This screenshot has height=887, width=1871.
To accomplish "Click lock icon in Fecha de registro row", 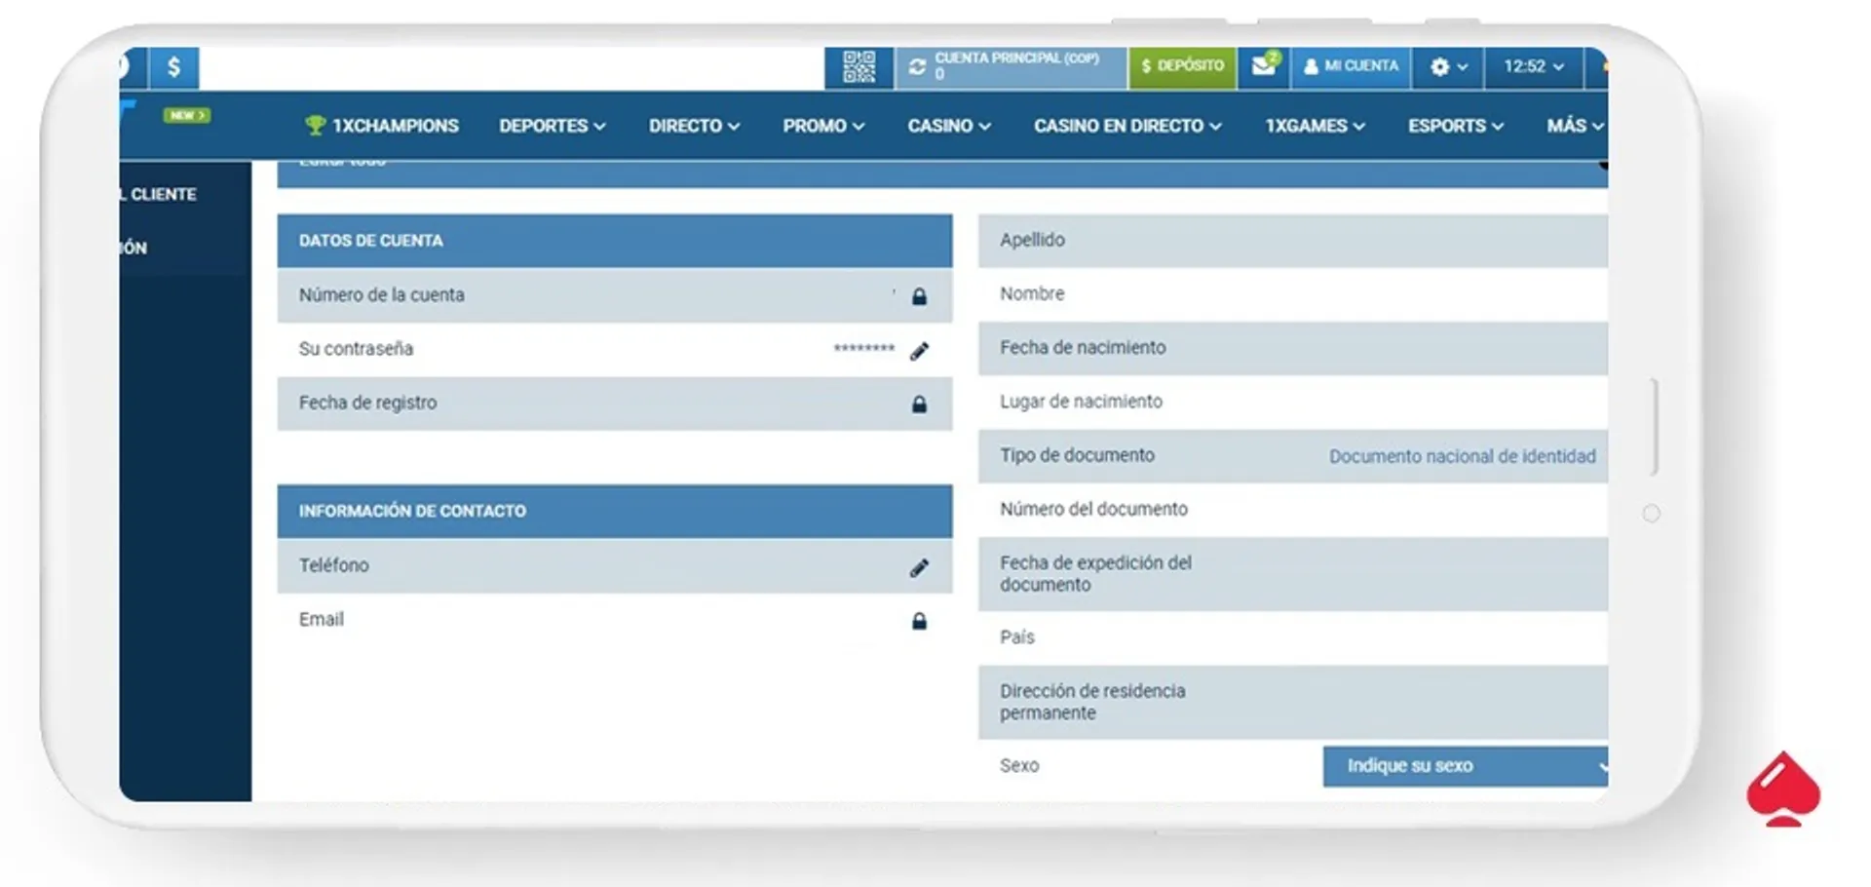I will [x=919, y=404].
